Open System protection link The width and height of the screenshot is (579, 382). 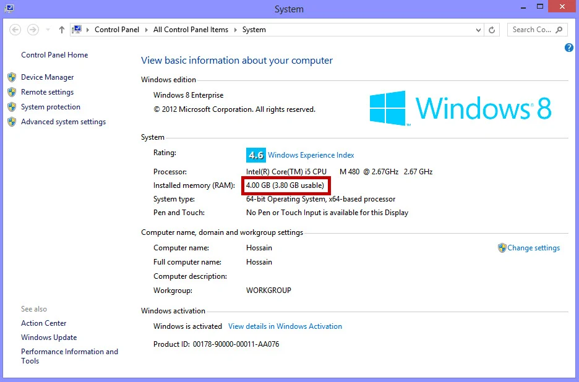(51, 107)
